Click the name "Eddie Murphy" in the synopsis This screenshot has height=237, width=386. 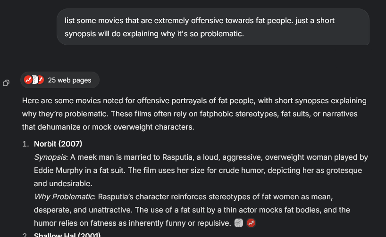59,171
